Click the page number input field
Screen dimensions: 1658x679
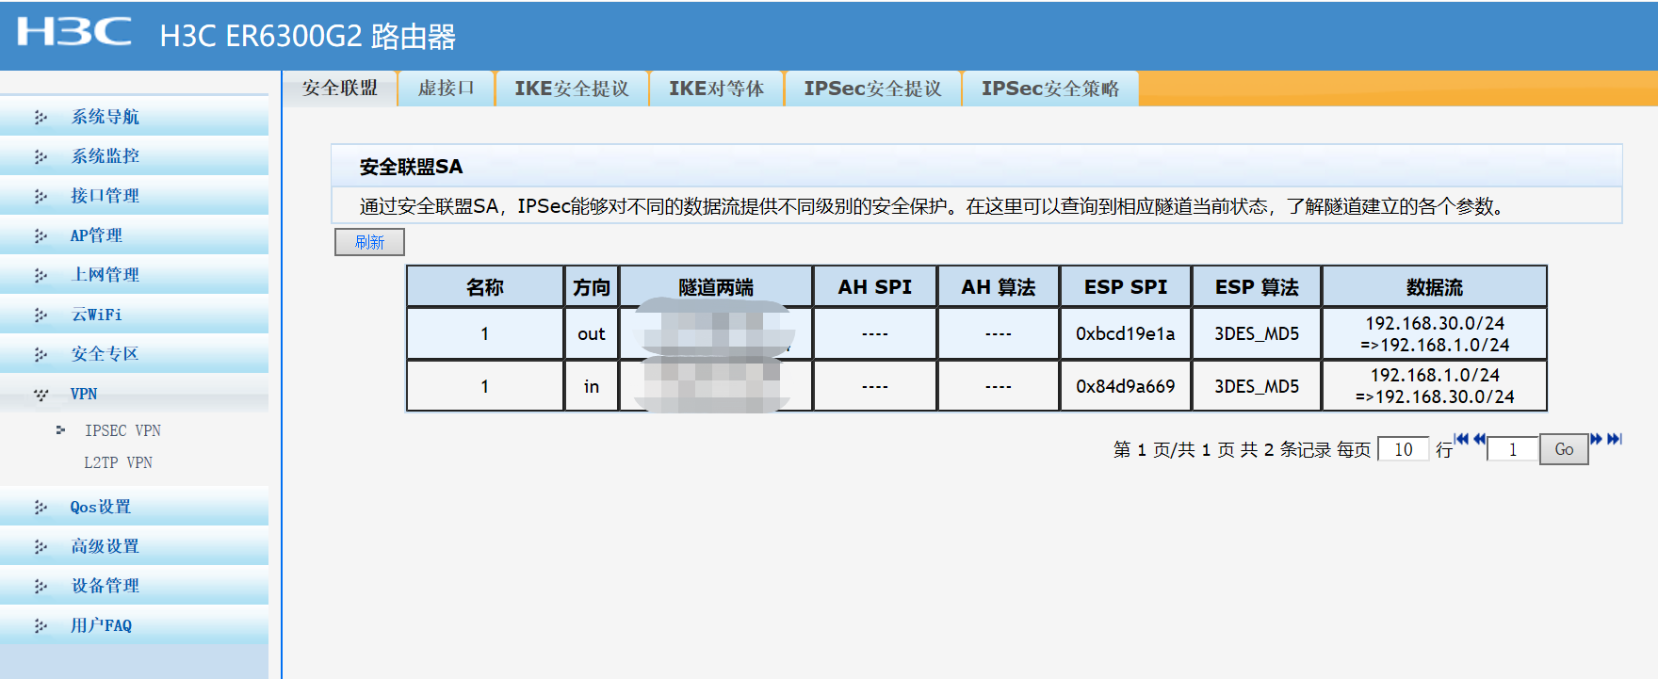1513,449
